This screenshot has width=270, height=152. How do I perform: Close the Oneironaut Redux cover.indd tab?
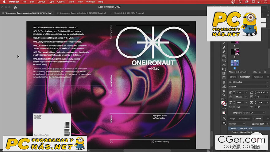pyautogui.click(x=3, y=13)
